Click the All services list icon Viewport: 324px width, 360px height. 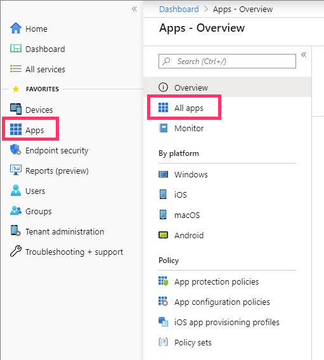pyautogui.click(x=16, y=69)
